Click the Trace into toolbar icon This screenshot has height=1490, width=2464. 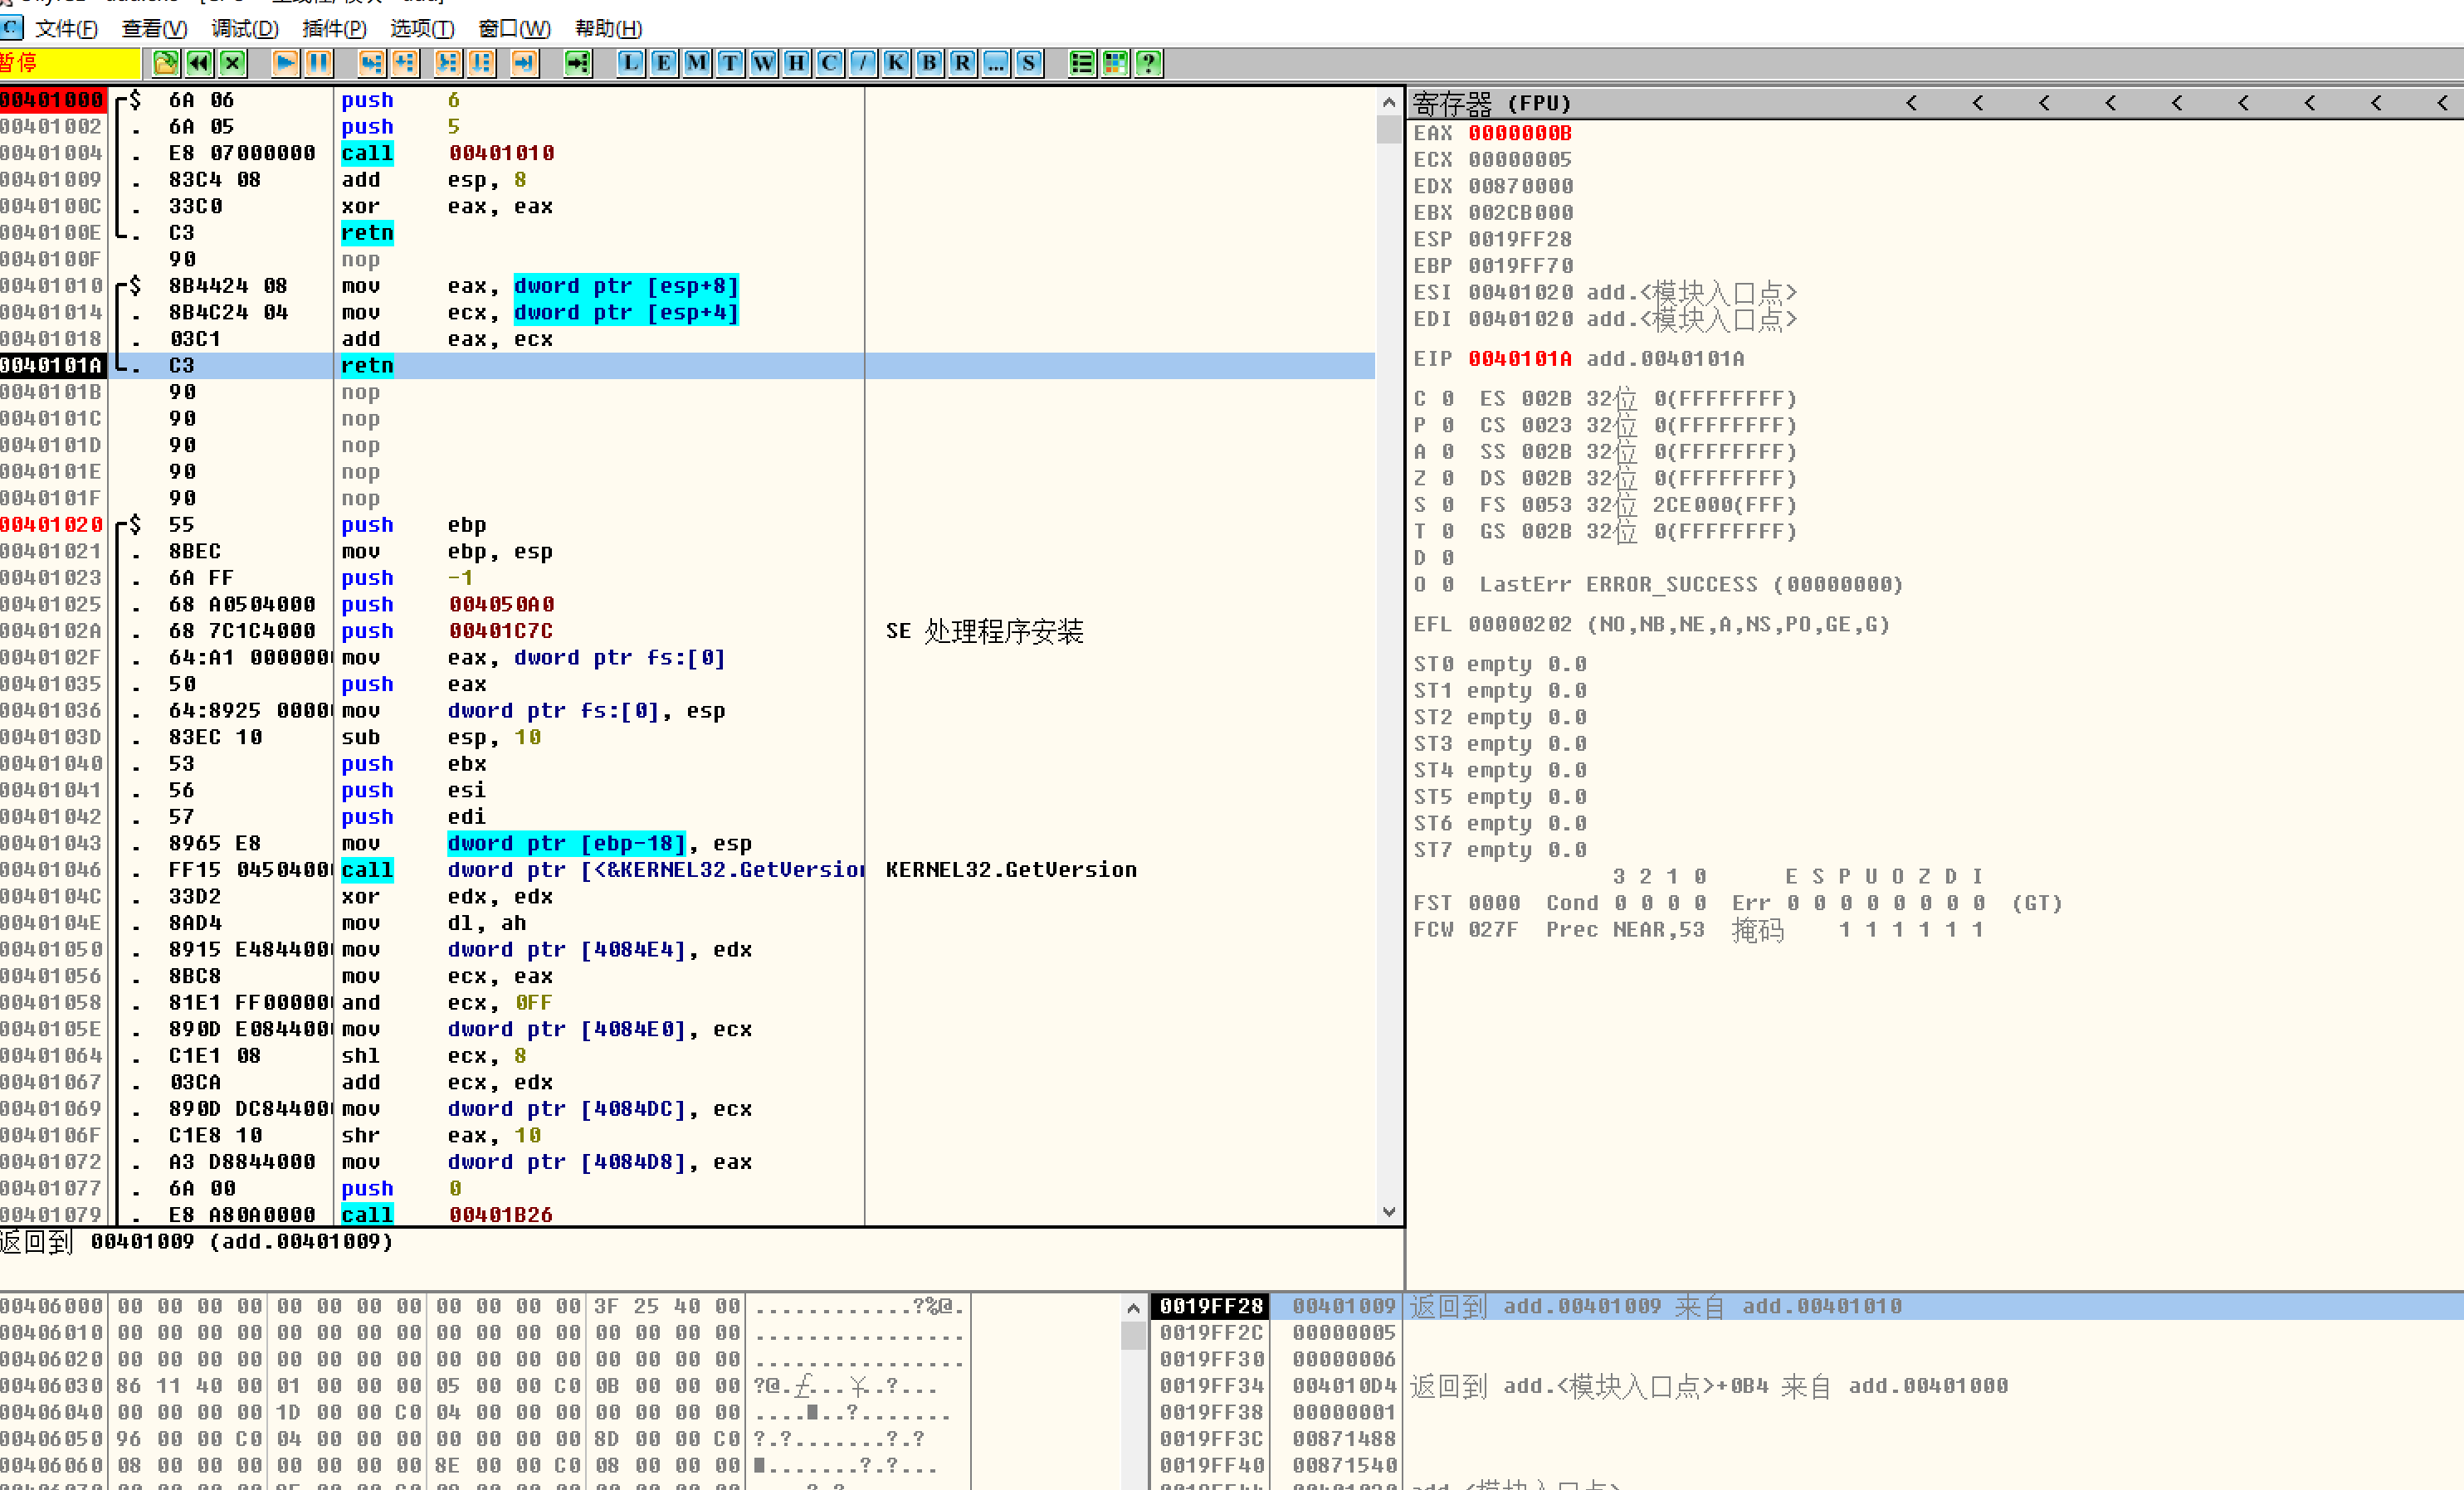coord(449,64)
